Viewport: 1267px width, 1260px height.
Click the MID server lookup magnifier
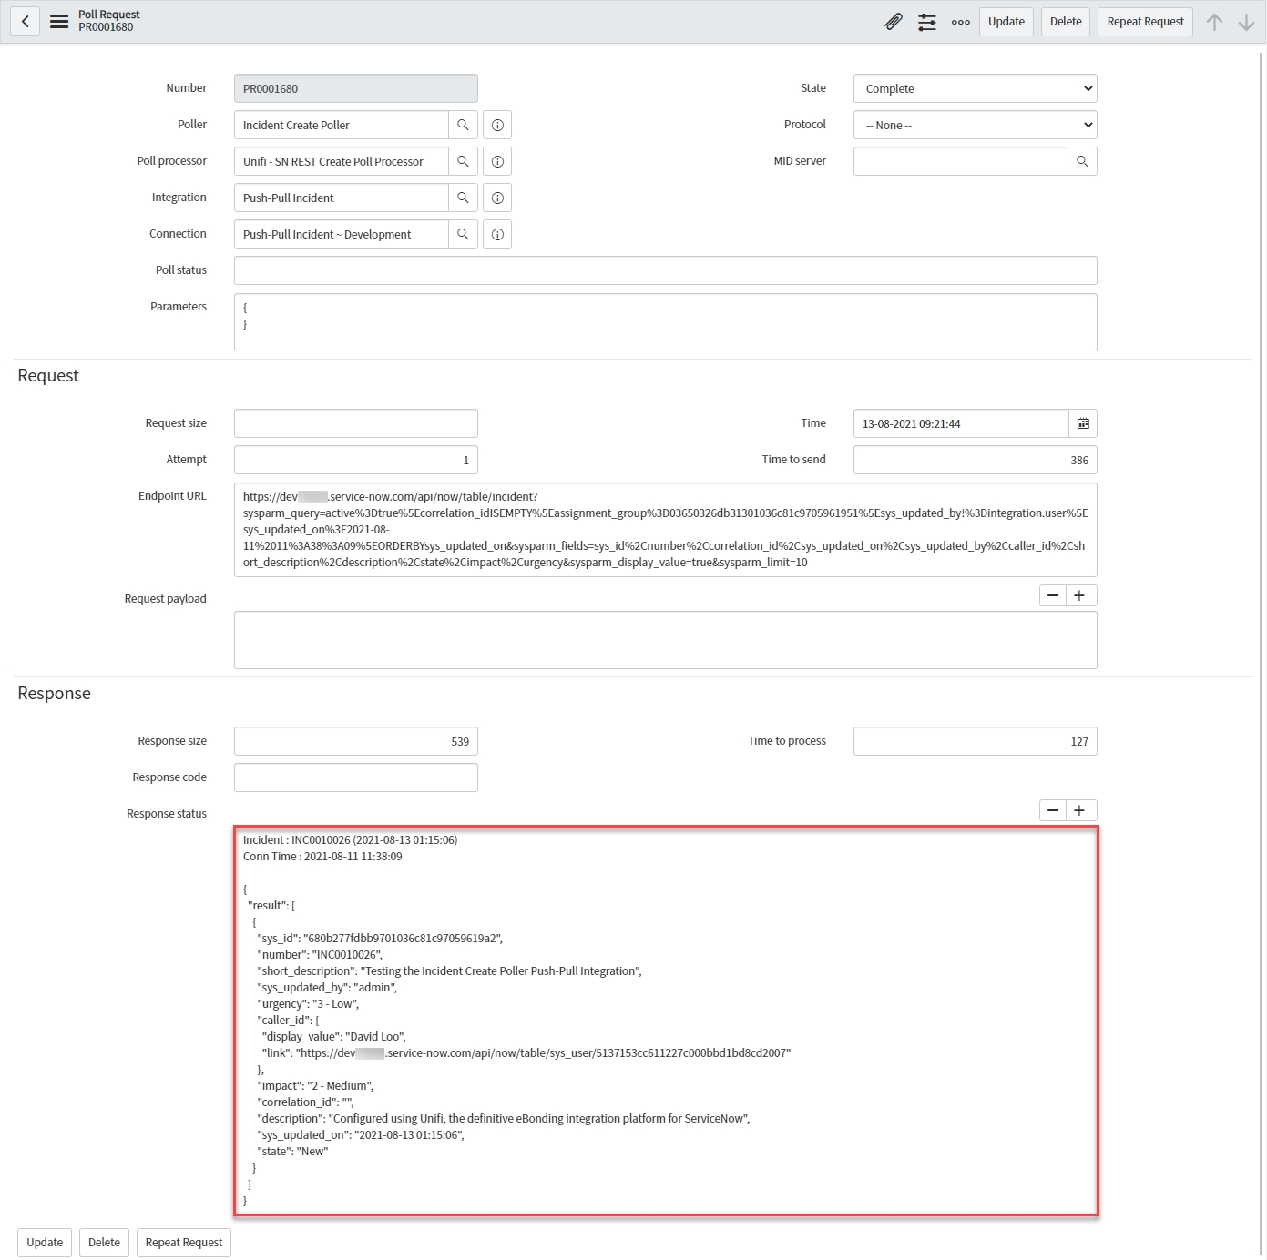click(x=1082, y=161)
